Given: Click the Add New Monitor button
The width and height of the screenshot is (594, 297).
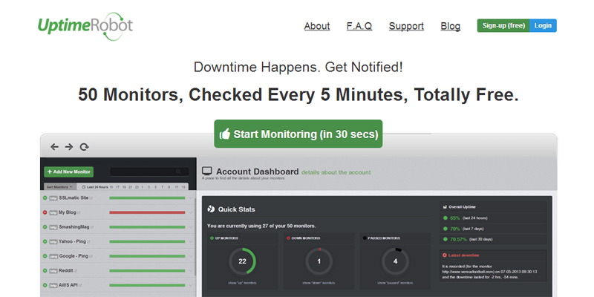Looking at the screenshot, I should click(68, 172).
